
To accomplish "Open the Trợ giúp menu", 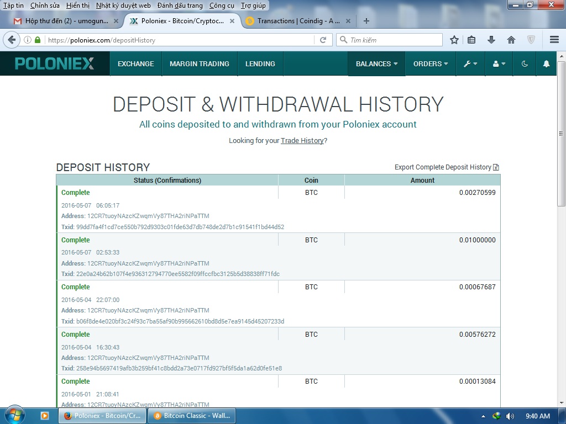I will click(253, 6).
